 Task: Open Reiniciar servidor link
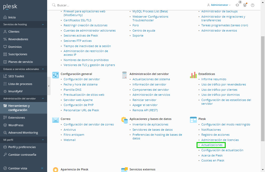[144, 100]
